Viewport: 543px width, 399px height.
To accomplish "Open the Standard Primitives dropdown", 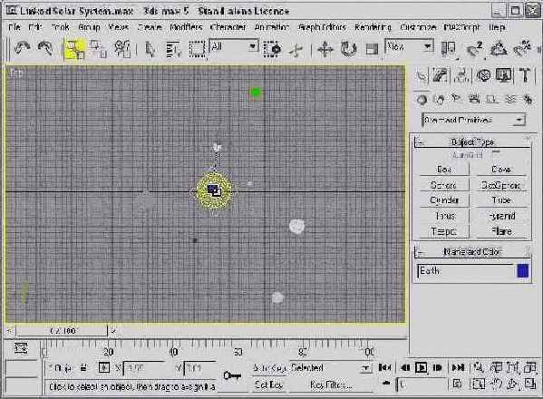I will pos(473,121).
